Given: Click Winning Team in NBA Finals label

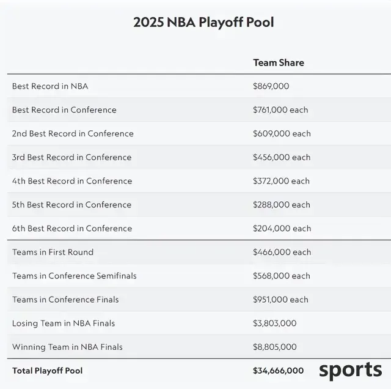Looking at the screenshot, I should tap(67, 347).
